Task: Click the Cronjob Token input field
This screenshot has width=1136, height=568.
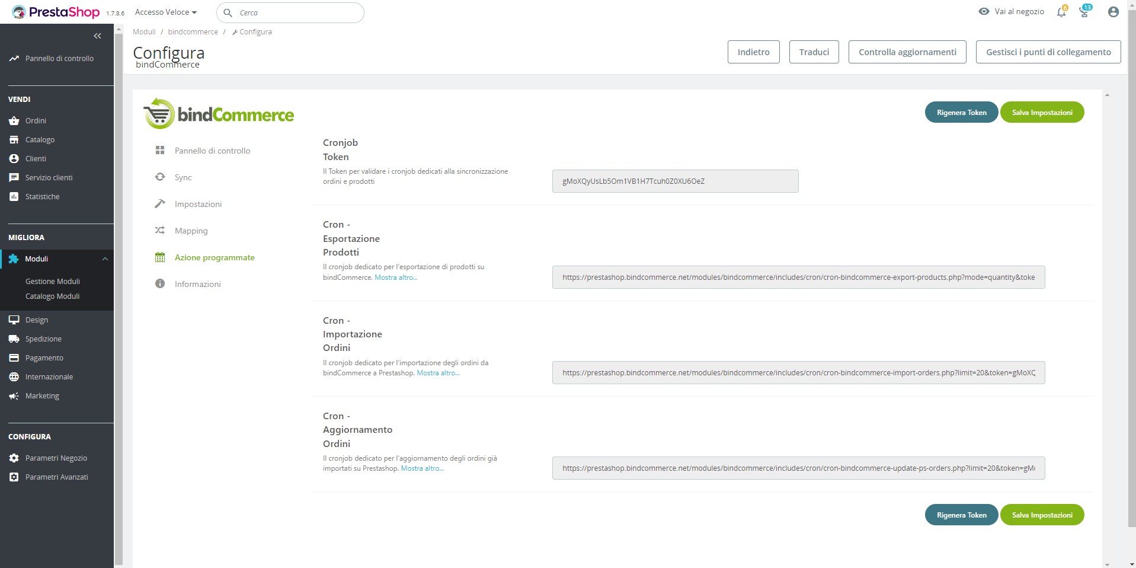Action: coord(675,181)
